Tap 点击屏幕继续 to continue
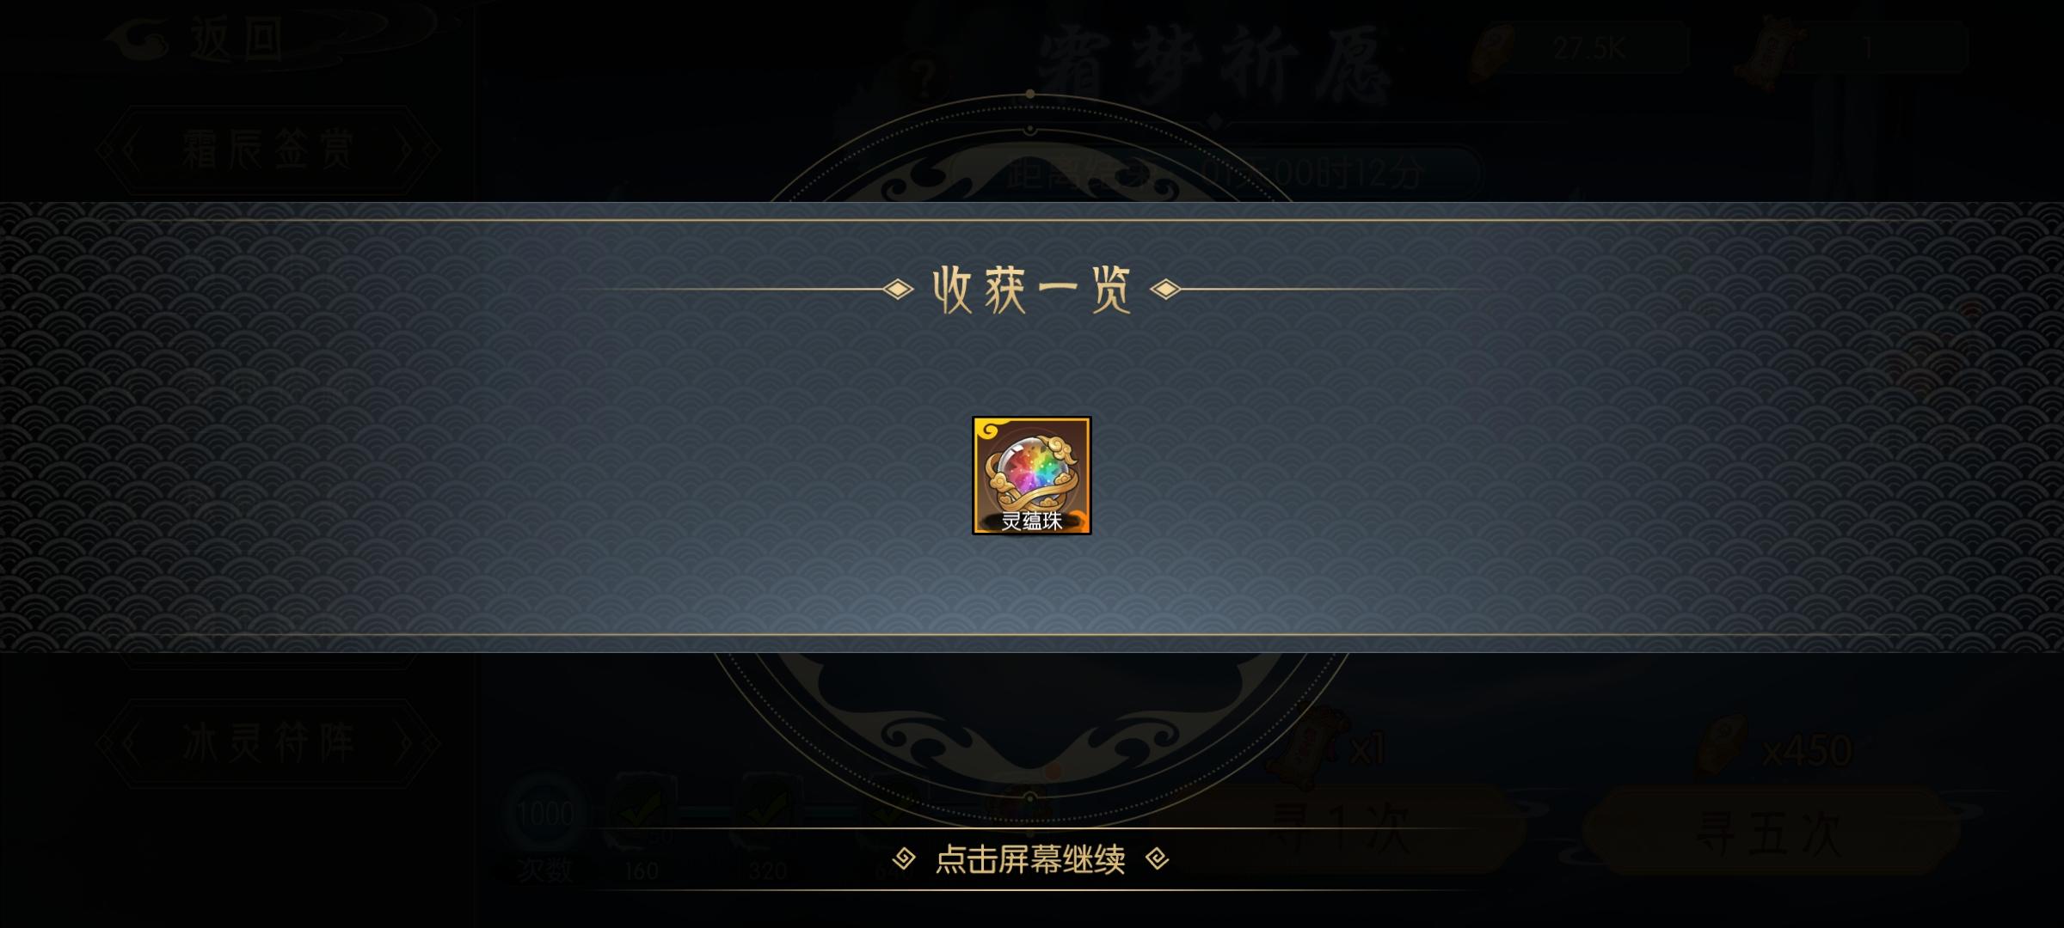 click(x=1030, y=859)
